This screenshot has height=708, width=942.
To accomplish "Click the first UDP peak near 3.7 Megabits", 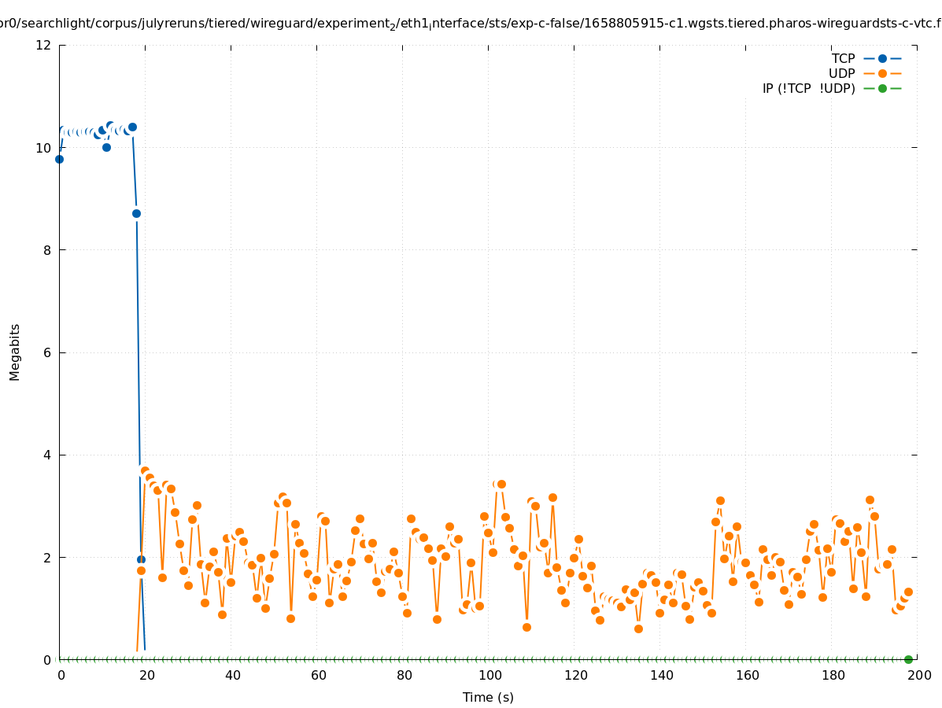I will tap(145, 470).
